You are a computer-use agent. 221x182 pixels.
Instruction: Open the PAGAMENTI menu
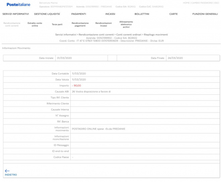pyautogui.click(x=78, y=14)
